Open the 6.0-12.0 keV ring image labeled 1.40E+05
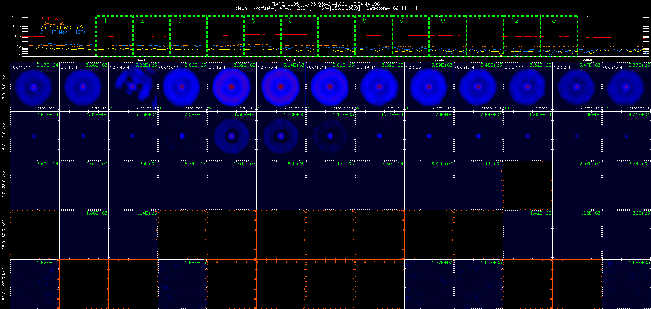This screenshot has width=651, height=309. tap(281, 136)
